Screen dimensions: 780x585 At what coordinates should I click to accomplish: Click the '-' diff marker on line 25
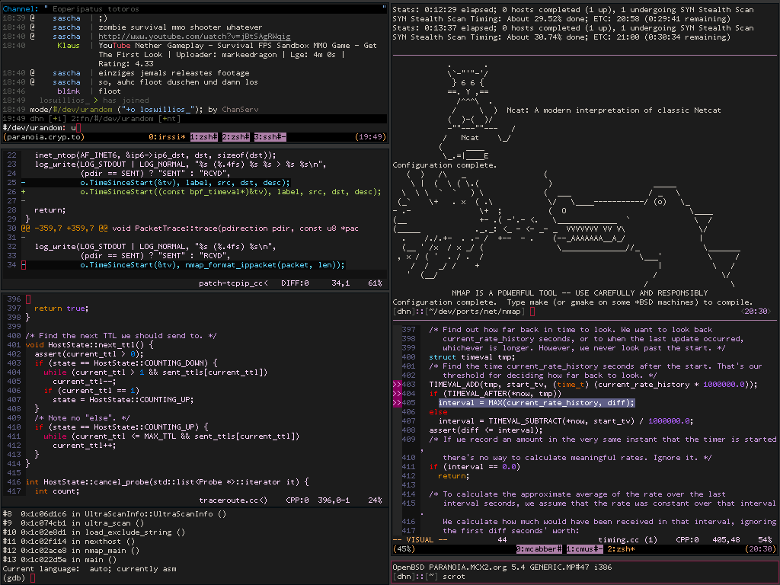24,183
